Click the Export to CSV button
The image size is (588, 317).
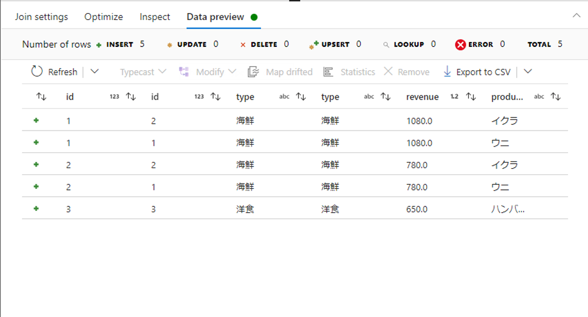[483, 72]
